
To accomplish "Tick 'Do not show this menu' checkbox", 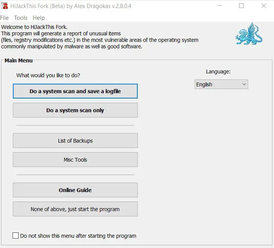I will (x=16, y=235).
